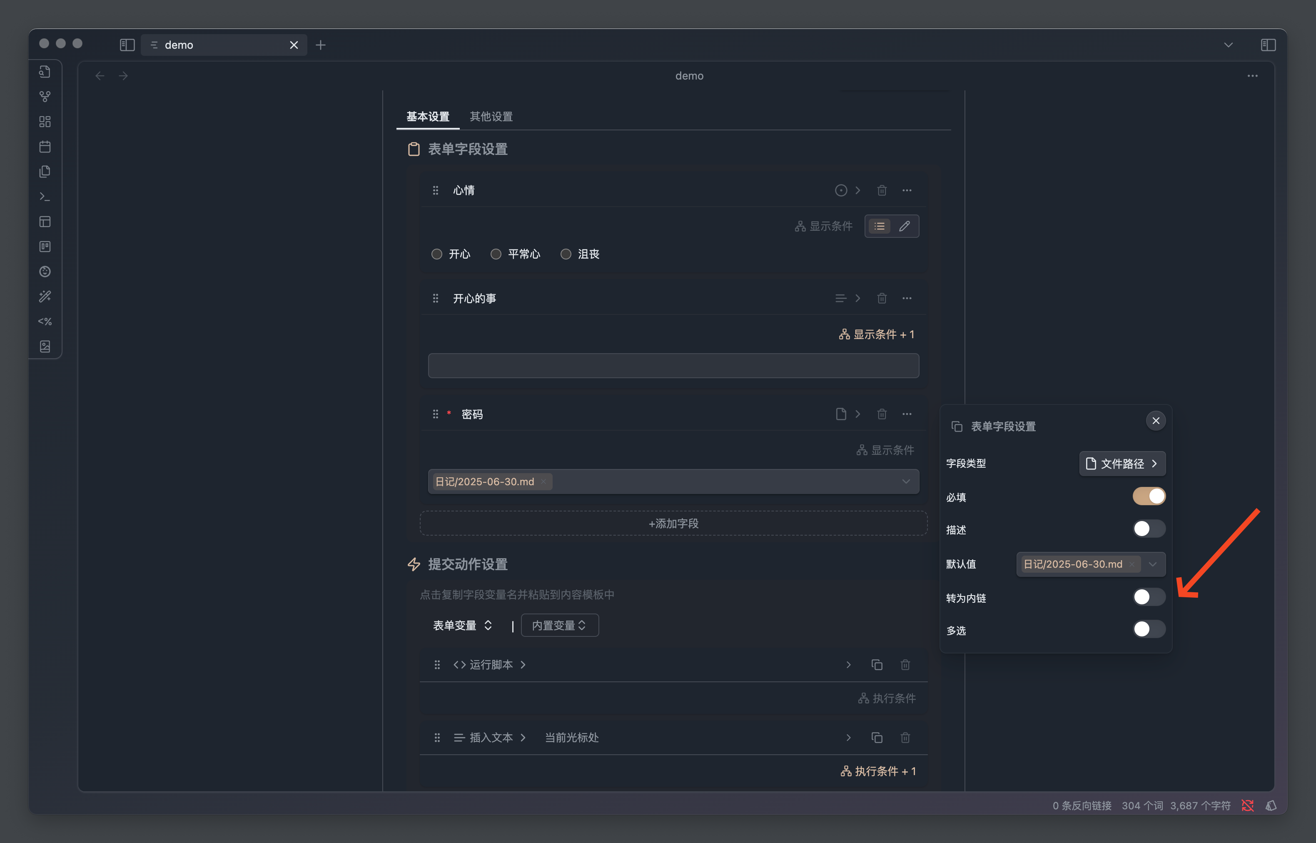Select the 开心 radio option

click(x=437, y=254)
